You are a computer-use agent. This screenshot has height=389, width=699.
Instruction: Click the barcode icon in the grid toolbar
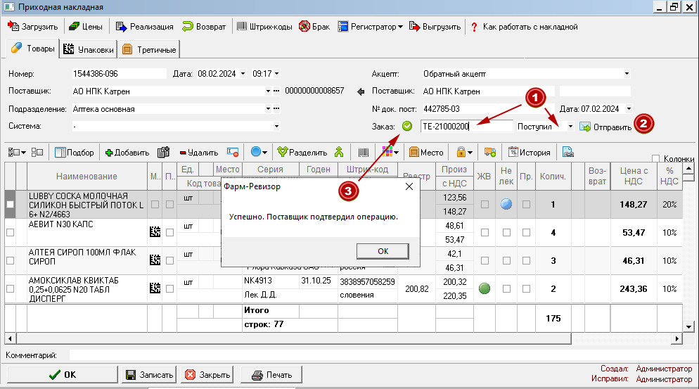(364, 153)
